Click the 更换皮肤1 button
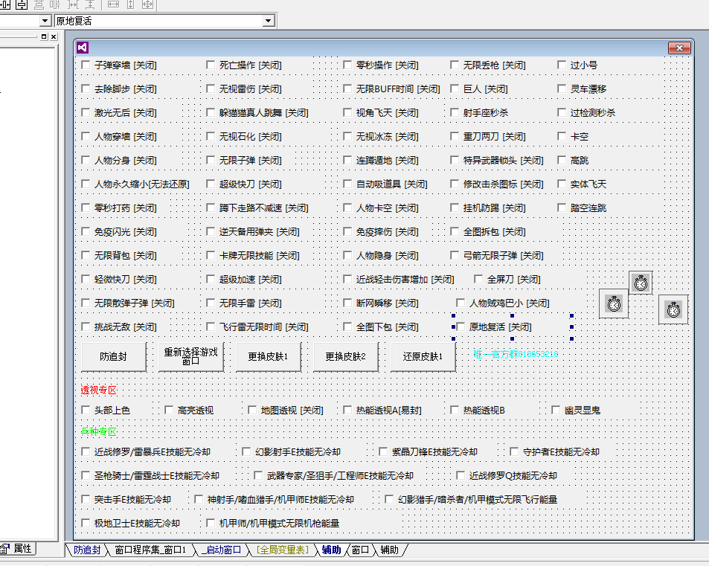Viewport: 709px width, 566px height. click(267, 357)
